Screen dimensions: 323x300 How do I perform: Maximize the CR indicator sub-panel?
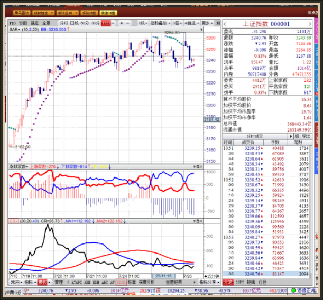[x=198, y=221]
